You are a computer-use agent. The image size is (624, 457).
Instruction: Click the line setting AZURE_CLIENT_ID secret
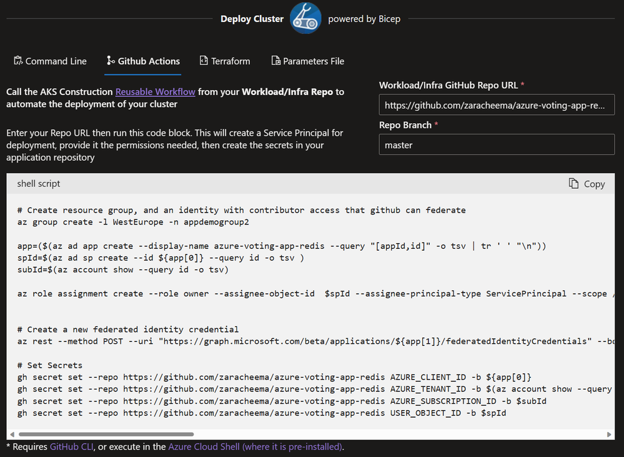tap(274, 378)
